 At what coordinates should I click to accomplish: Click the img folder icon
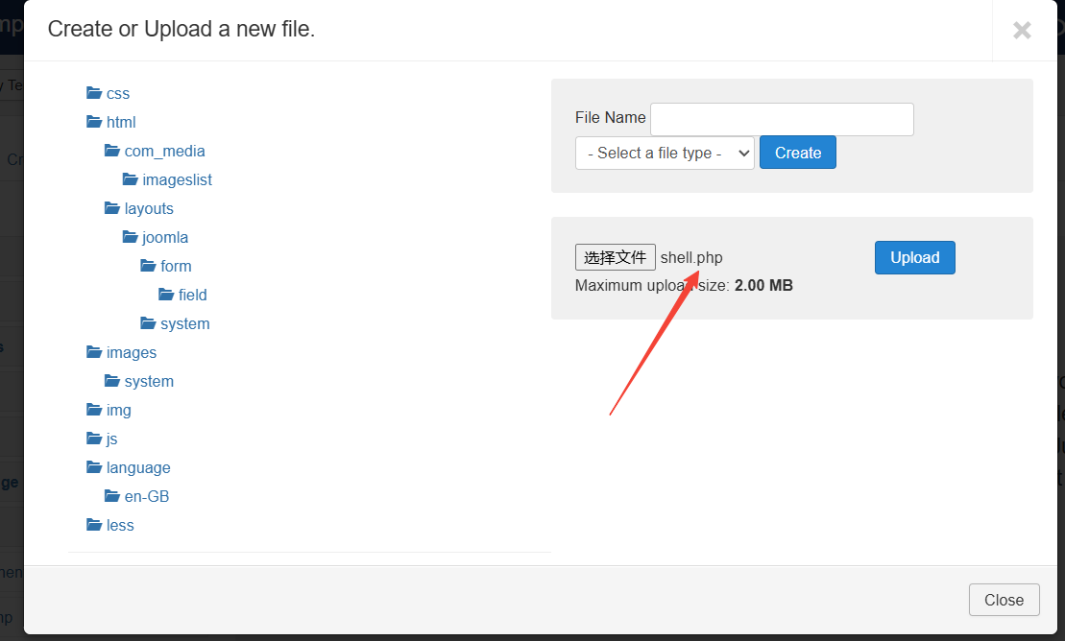94,410
